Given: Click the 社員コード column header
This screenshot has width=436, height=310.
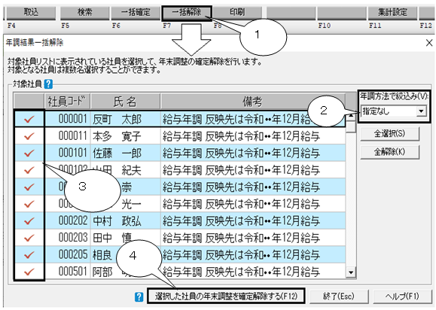Looking at the screenshot, I should click(x=67, y=102).
